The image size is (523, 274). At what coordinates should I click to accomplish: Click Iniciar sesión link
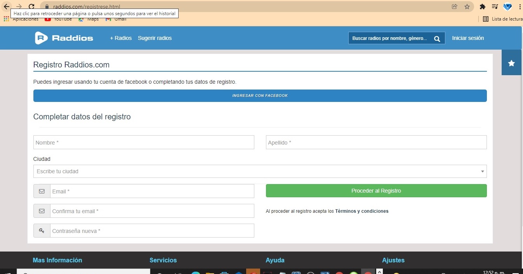[x=468, y=38]
